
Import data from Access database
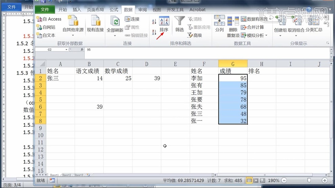click(49, 19)
